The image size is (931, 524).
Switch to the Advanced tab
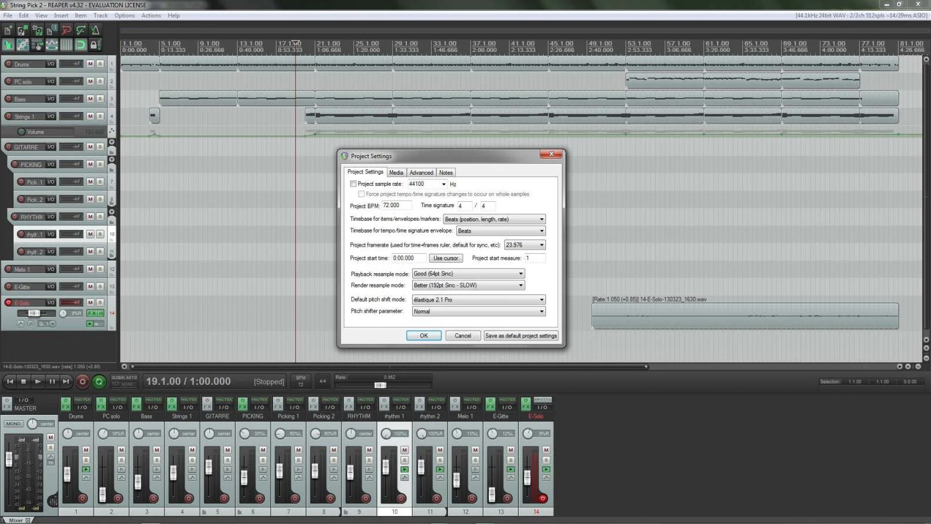[421, 173]
